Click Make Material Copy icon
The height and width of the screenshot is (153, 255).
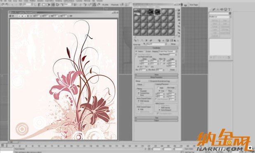tap(151, 40)
